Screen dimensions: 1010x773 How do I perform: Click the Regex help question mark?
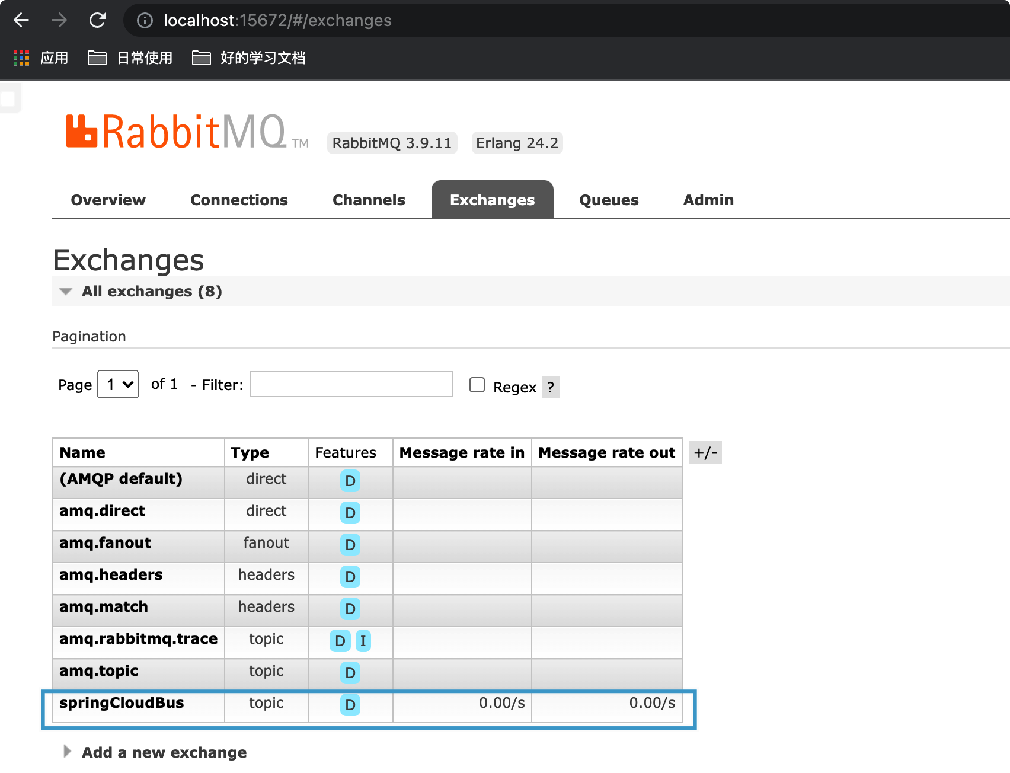pyautogui.click(x=551, y=387)
